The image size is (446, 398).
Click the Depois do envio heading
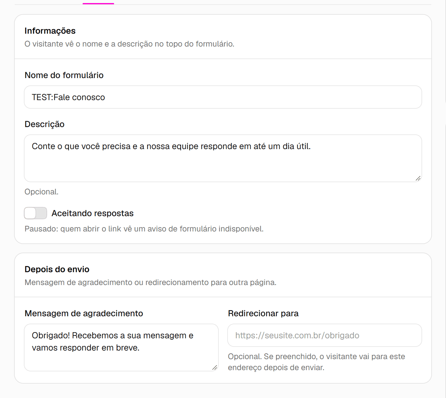(x=57, y=269)
